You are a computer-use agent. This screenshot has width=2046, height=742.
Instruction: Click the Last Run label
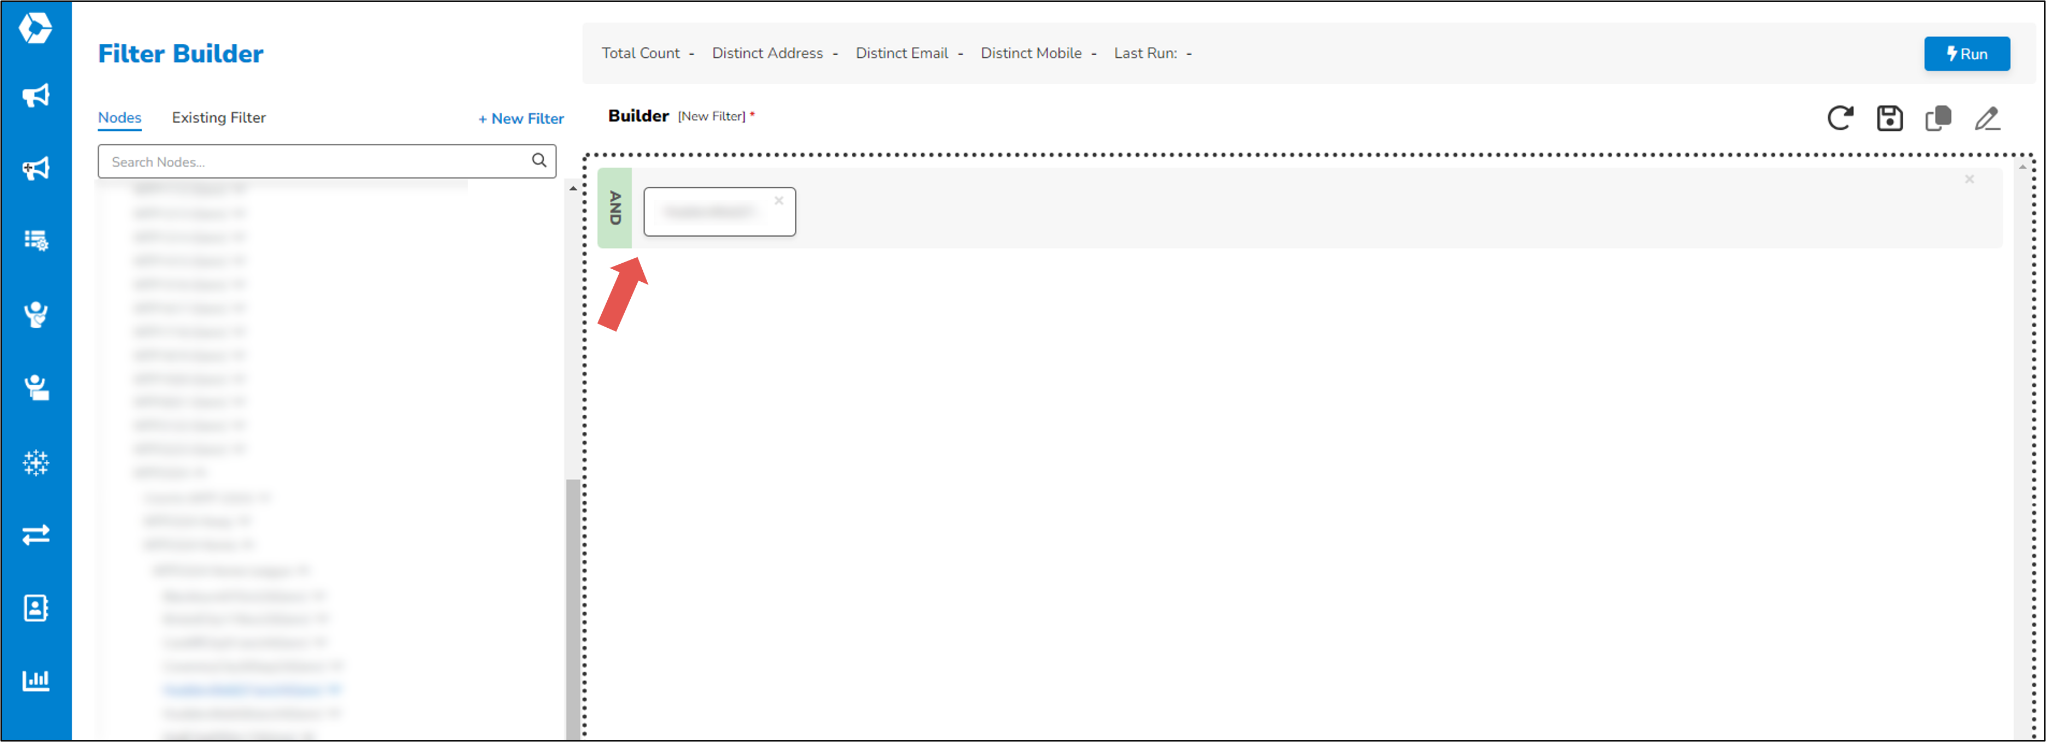[x=1146, y=53]
